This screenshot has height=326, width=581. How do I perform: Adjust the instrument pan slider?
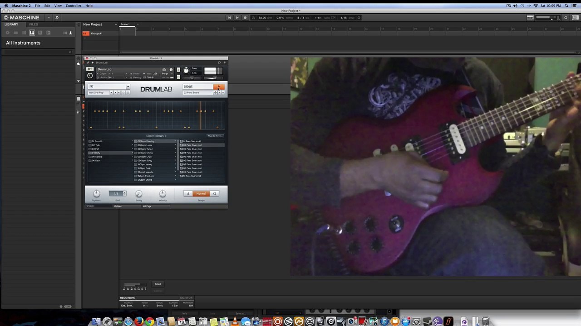click(x=192, y=78)
